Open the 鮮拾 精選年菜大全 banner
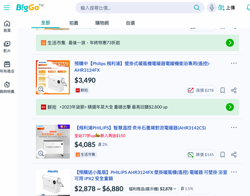Screen dimensions: 250x196 (x=137, y=107)
